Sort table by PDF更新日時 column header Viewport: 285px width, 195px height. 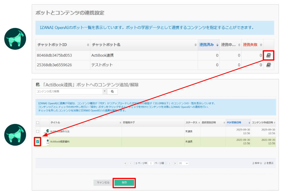pos(238,123)
